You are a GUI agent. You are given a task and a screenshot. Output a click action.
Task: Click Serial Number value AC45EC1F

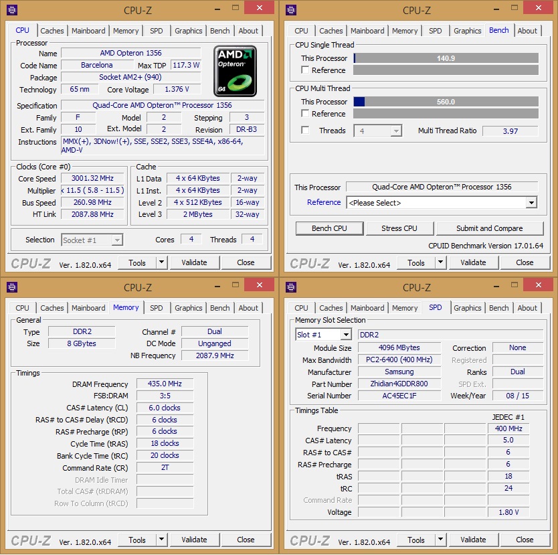click(399, 396)
